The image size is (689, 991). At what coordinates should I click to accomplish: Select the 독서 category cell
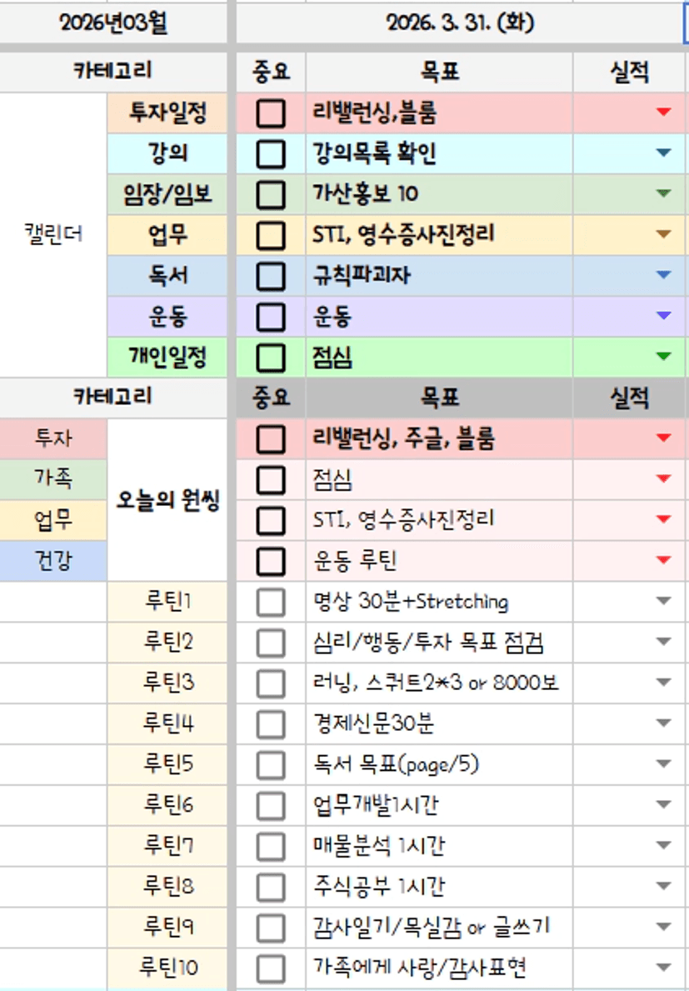[x=167, y=276]
